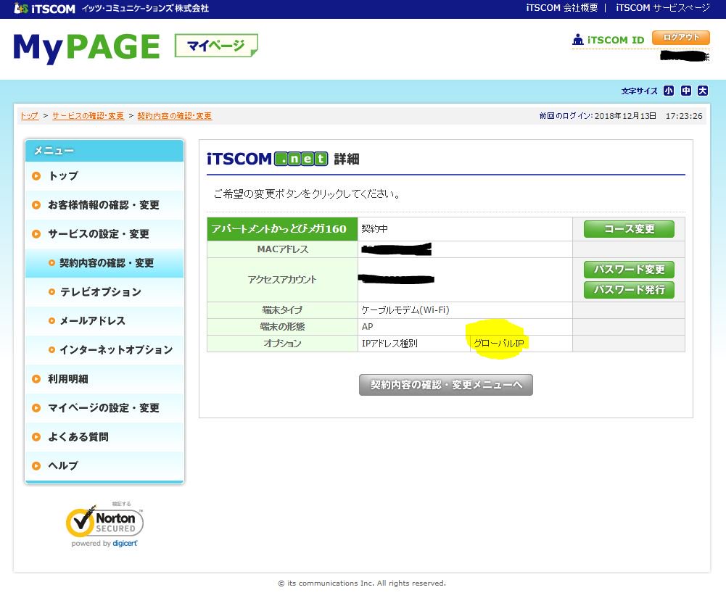Select インターネットオプション submenu item
The image size is (726, 598).
click(x=104, y=349)
